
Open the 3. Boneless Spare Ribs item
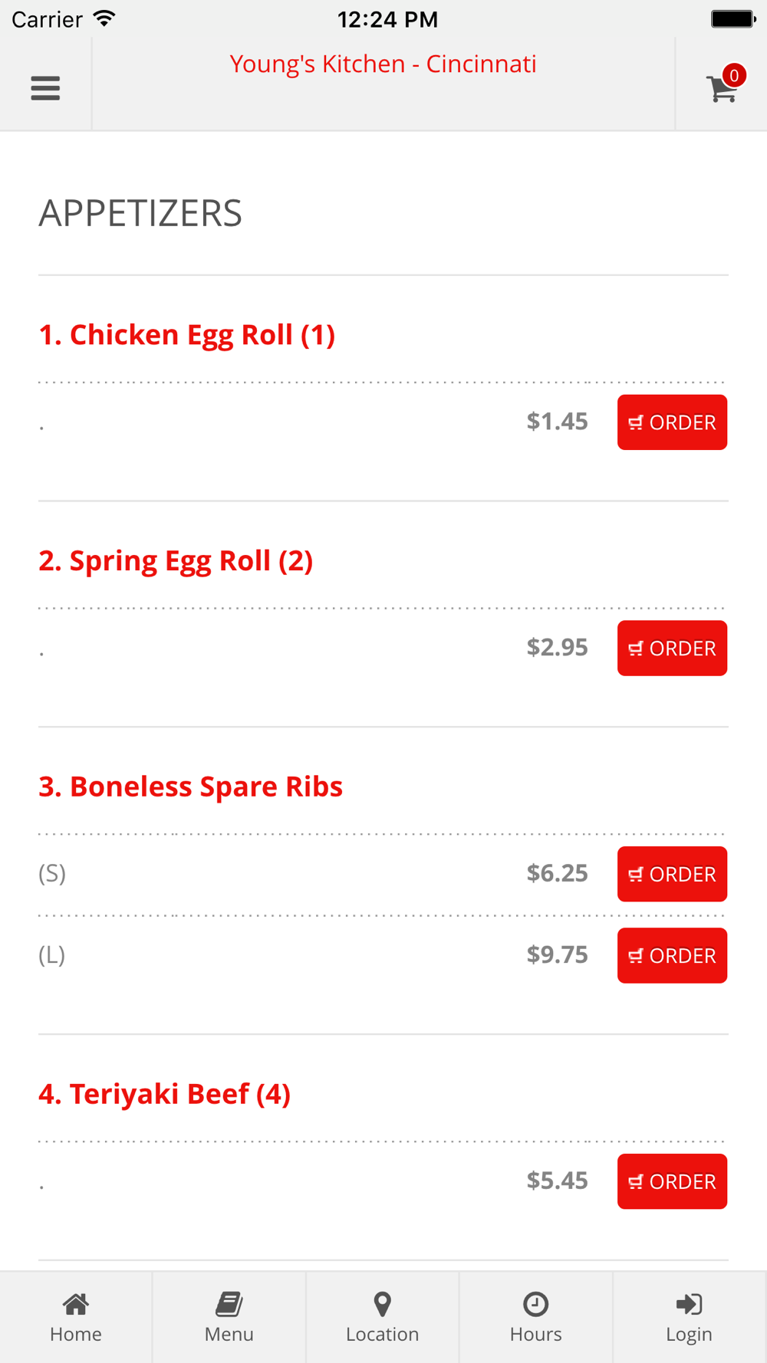(x=191, y=787)
